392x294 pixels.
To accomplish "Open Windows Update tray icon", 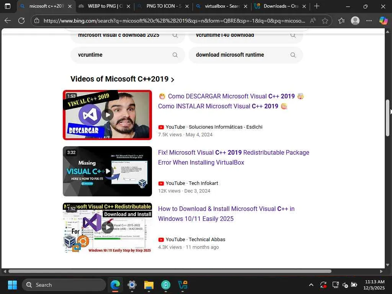I will 323,285.
